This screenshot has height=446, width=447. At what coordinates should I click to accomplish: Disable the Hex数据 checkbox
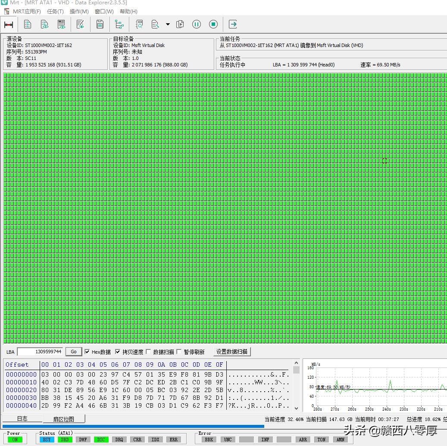[87, 352]
